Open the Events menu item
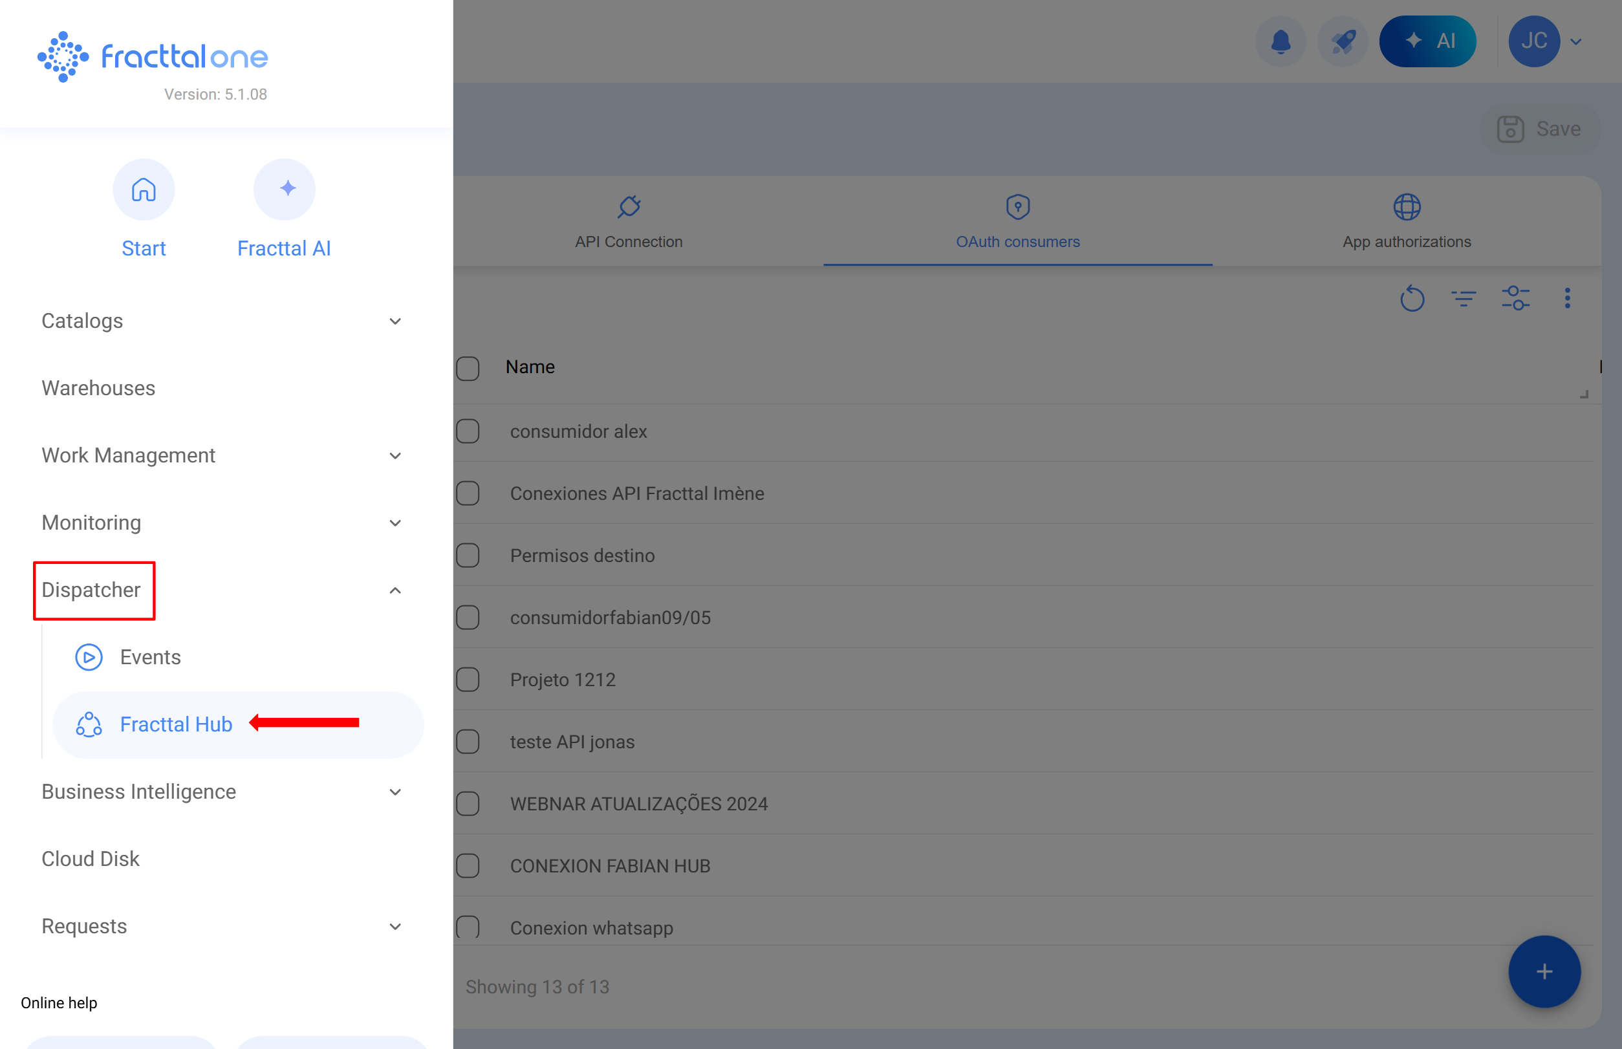Screen dimensions: 1622x1049 pos(151,656)
